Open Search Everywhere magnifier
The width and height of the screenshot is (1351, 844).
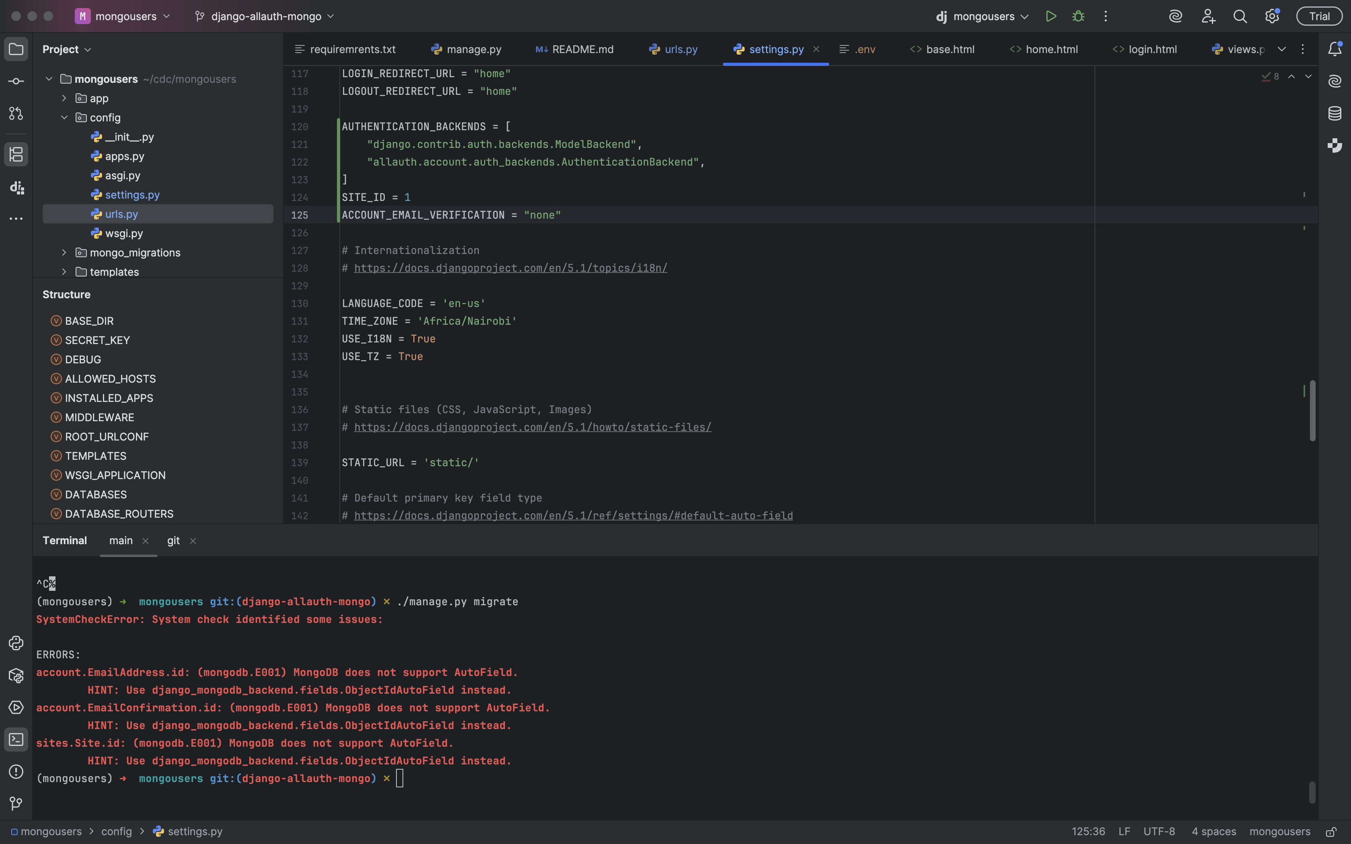(1240, 16)
